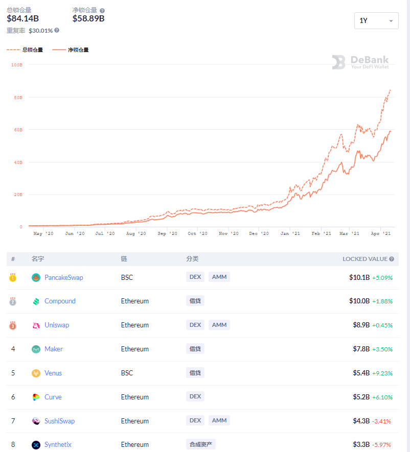Image resolution: width=410 pixels, height=452 pixels.
Task: Click the AMM tag in Uniswap row
Action: (x=219, y=325)
